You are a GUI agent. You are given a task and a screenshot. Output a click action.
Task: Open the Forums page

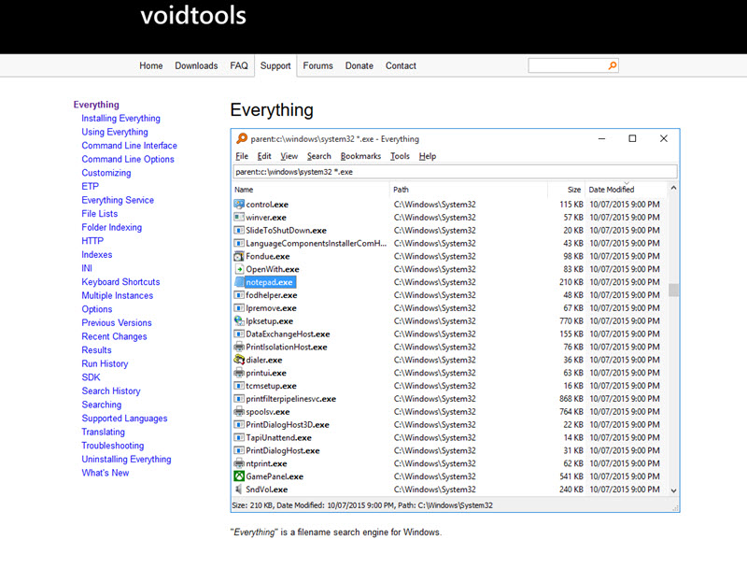pos(317,65)
